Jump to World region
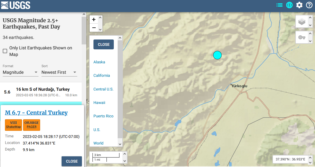 [x=98, y=143]
